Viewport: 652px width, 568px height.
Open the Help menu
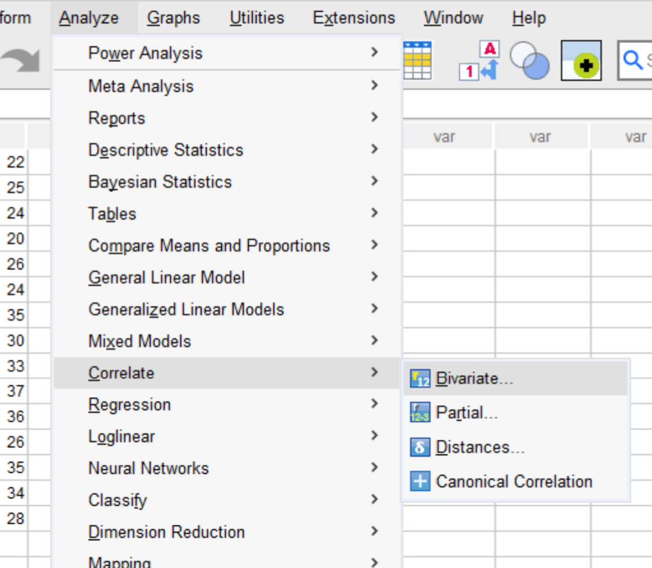[x=529, y=18]
